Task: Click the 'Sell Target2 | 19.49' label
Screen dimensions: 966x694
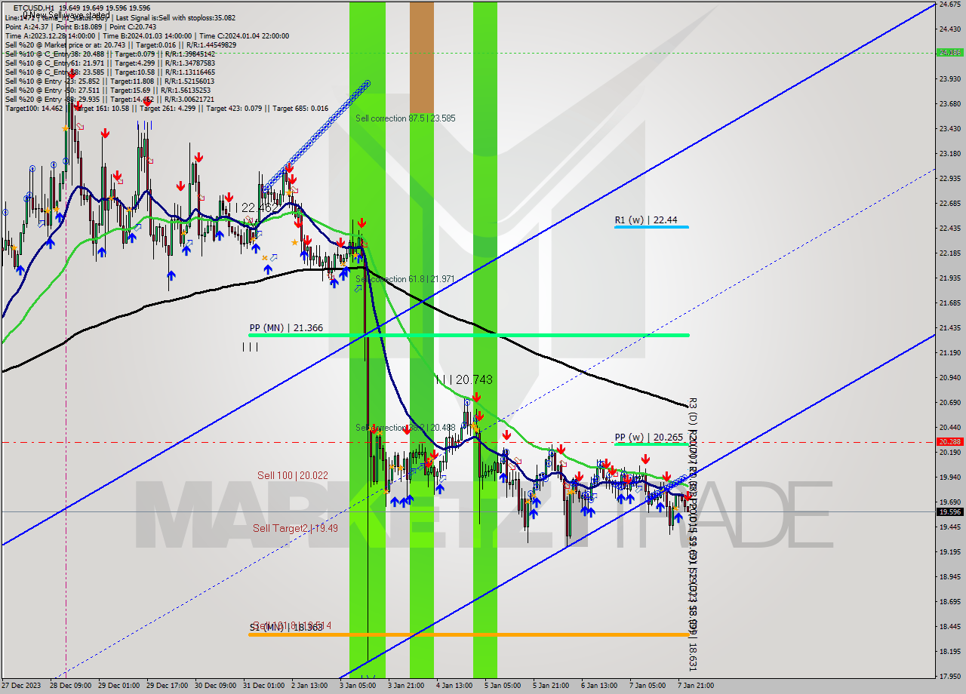Action: point(295,528)
